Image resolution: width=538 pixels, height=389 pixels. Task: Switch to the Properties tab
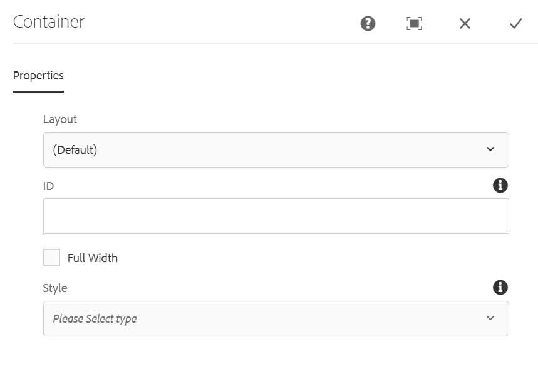pos(38,76)
